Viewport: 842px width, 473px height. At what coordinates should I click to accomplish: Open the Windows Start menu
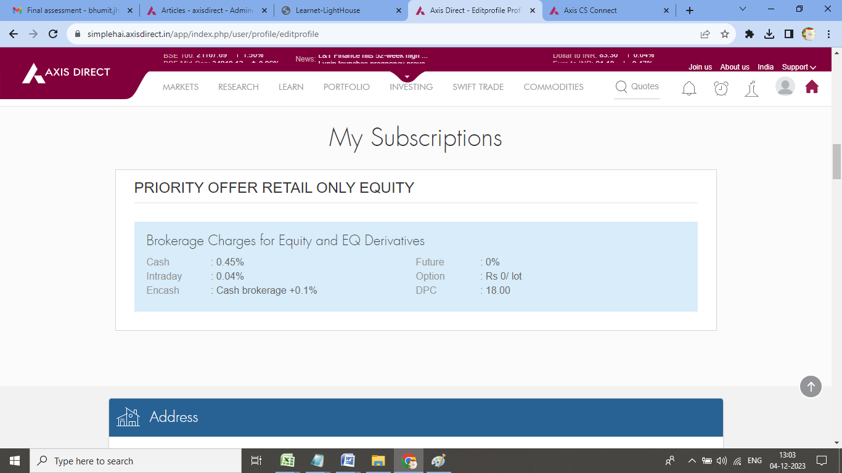click(14, 461)
